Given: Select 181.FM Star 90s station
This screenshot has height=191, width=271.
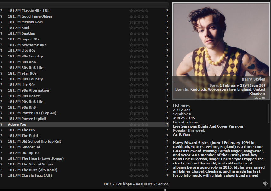Looking at the screenshot, I should [85, 73].
